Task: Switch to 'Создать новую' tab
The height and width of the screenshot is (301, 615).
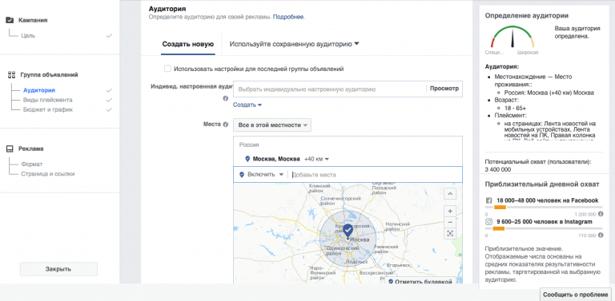Action: 188,44
